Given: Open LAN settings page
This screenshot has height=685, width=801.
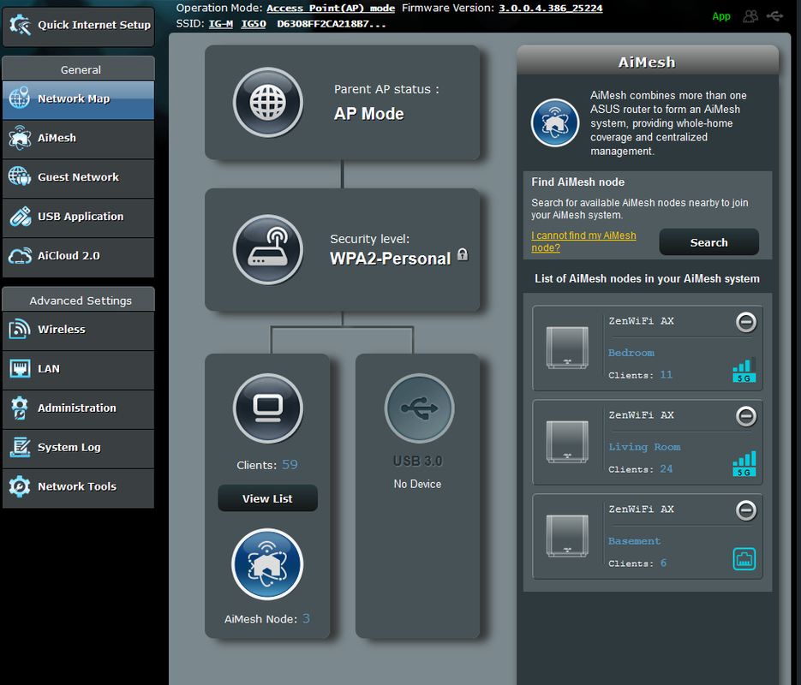Looking at the screenshot, I should pos(78,370).
